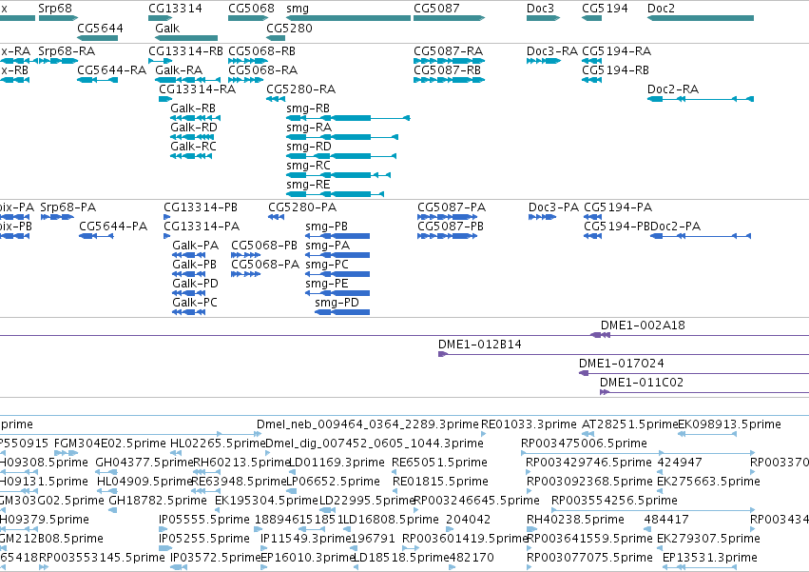Click the CG5068-RB transcript

[248, 61]
